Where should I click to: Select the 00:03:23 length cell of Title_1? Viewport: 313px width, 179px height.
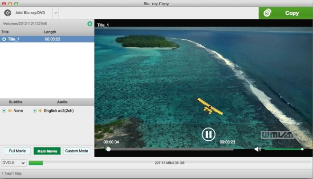pos(53,39)
